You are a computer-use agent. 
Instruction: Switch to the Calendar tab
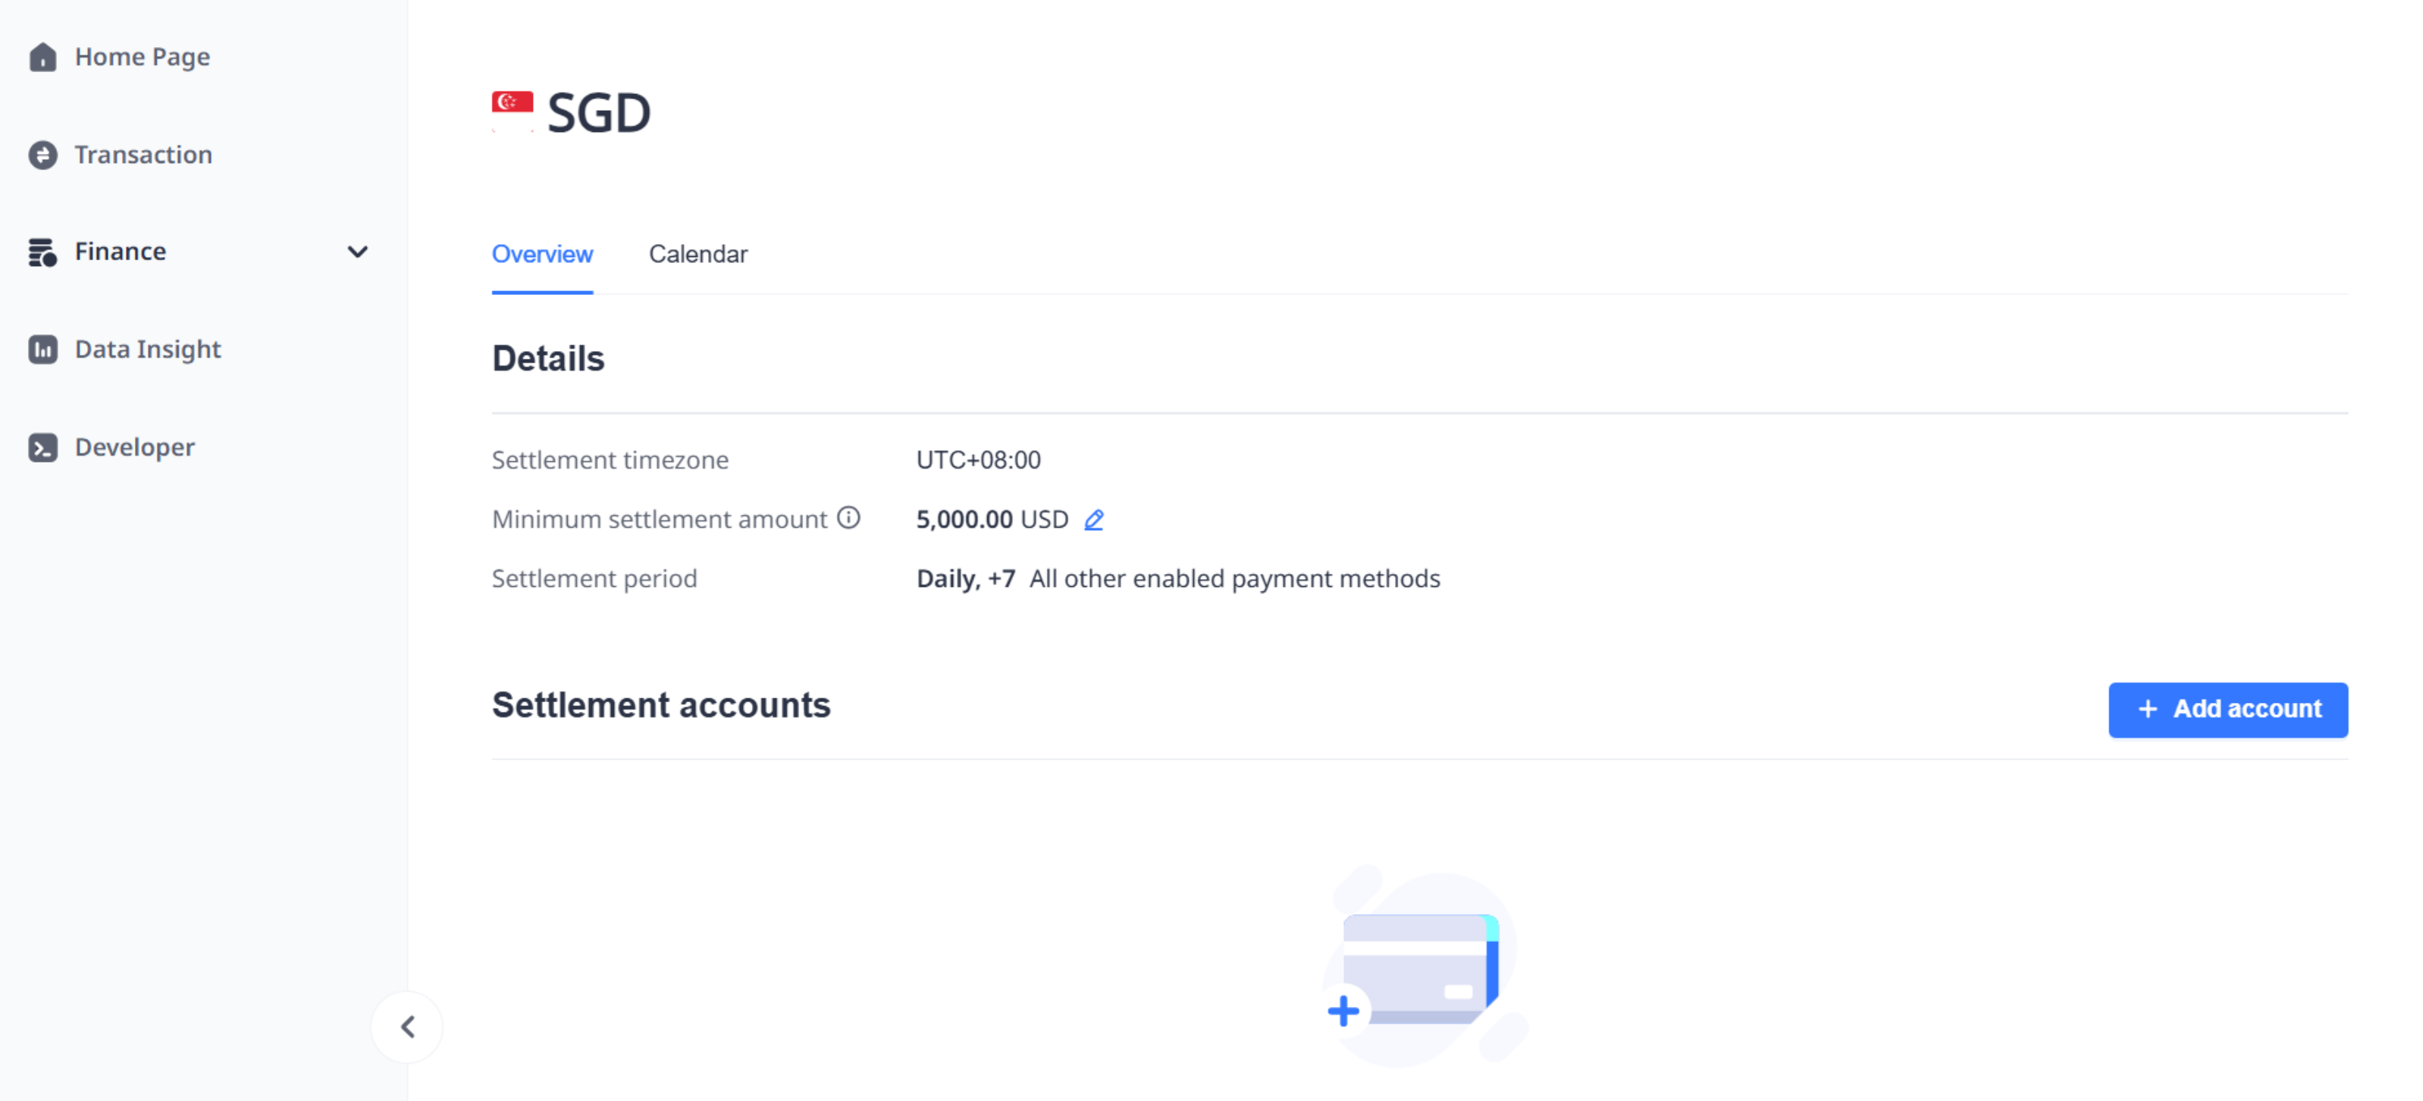[x=698, y=254]
